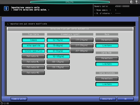
Task: Choose Limitare under Buca
Action: [107, 45]
